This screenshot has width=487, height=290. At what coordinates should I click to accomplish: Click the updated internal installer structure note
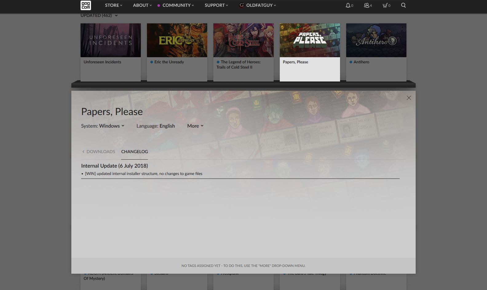pyautogui.click(x=144, y=174)
